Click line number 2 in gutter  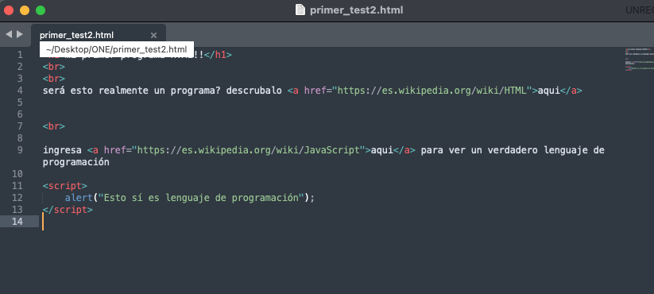(x=20, y=66)
